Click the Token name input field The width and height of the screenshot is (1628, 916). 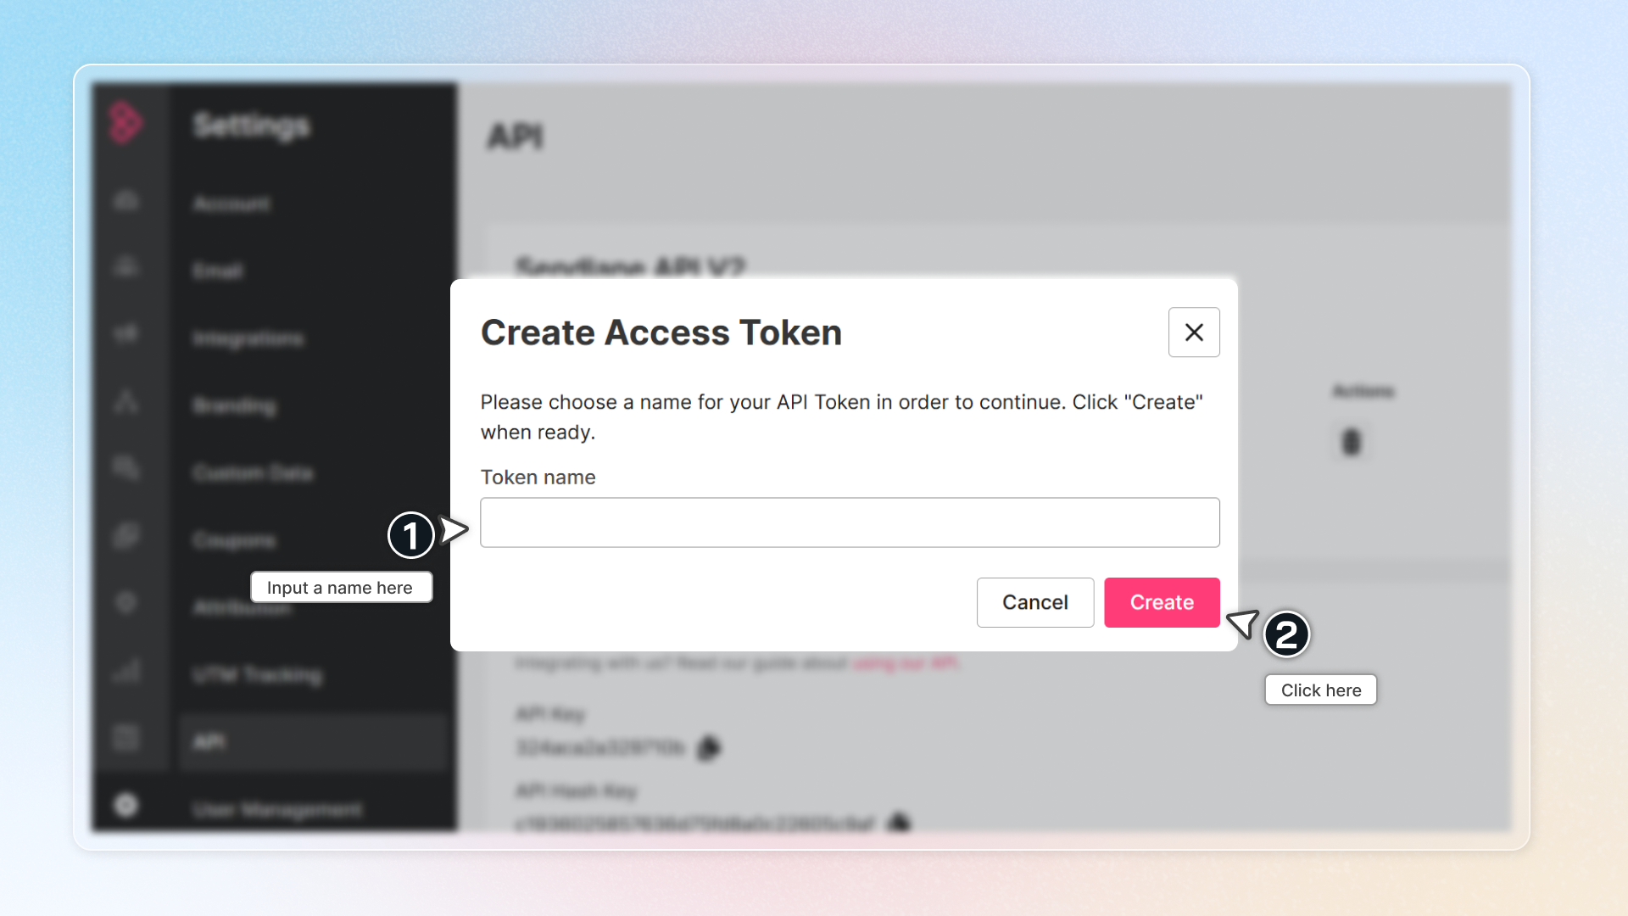pyautogui.click(x=850, y=522)
